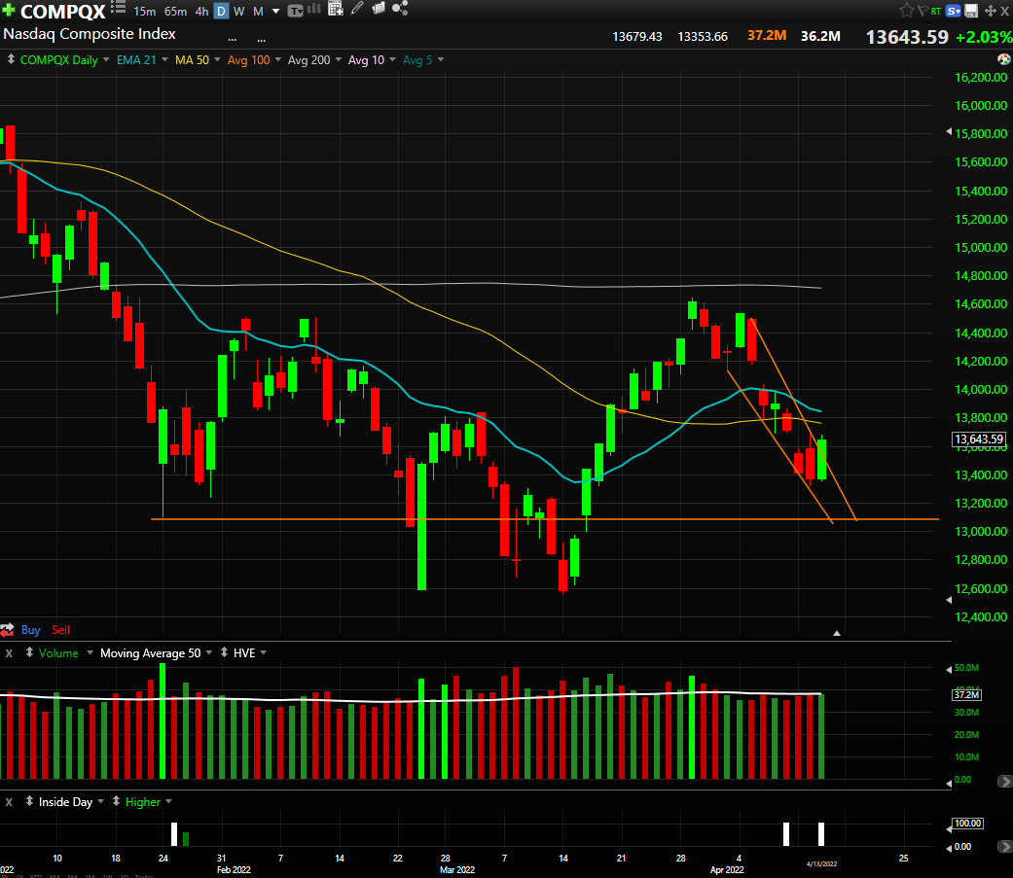Switch to the 65m timeframe

[176, 12]
